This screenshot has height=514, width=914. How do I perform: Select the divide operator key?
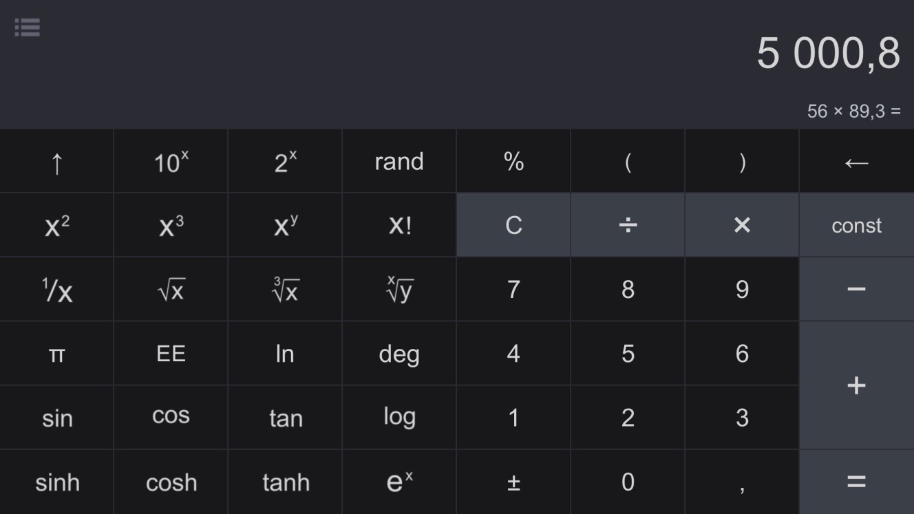628,225
